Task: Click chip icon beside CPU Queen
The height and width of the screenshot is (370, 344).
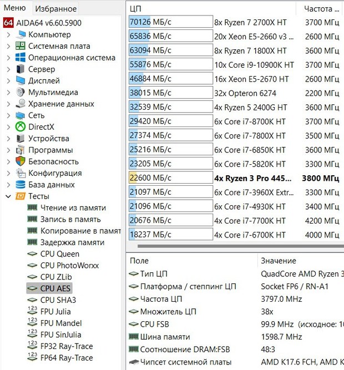Action: 32,254
